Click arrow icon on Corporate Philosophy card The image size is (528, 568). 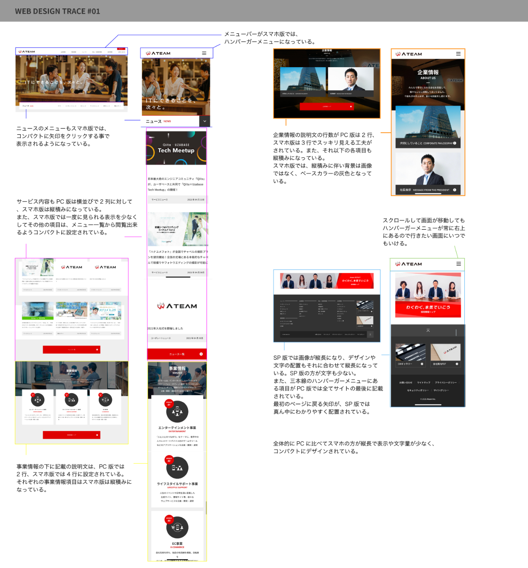coord(455,143)
